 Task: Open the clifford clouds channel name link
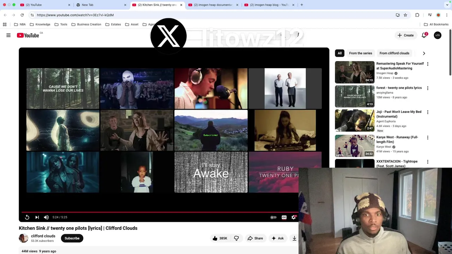[43, 236]
